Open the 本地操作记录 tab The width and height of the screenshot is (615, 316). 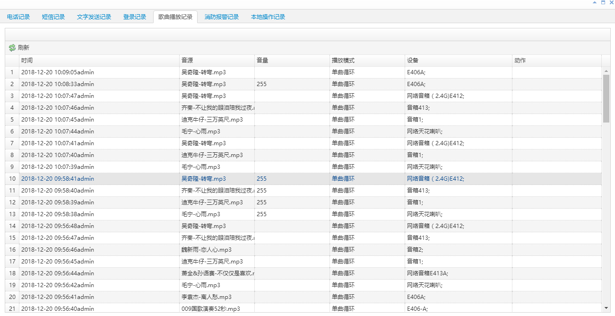point(268,16)
